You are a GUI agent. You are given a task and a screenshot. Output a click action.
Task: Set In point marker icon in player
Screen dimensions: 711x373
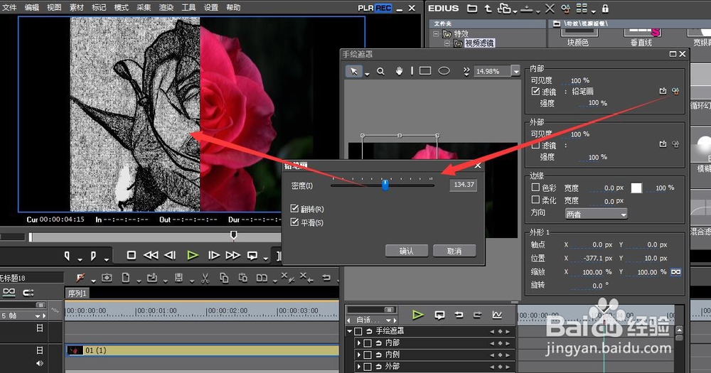click(67, 256)
